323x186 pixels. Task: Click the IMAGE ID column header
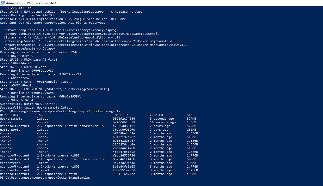click(x=120, y=115)
